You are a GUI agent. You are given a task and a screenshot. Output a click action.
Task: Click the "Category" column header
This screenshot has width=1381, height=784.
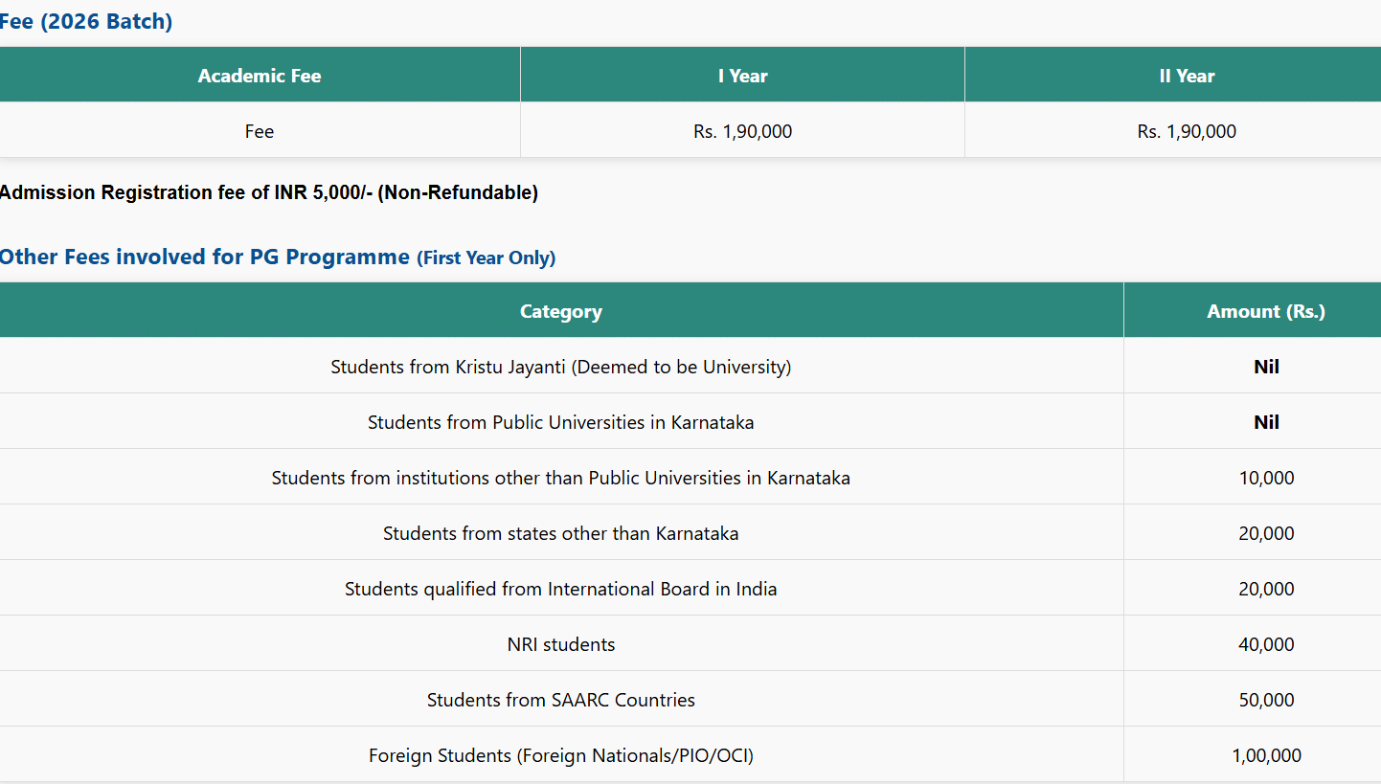561,311
